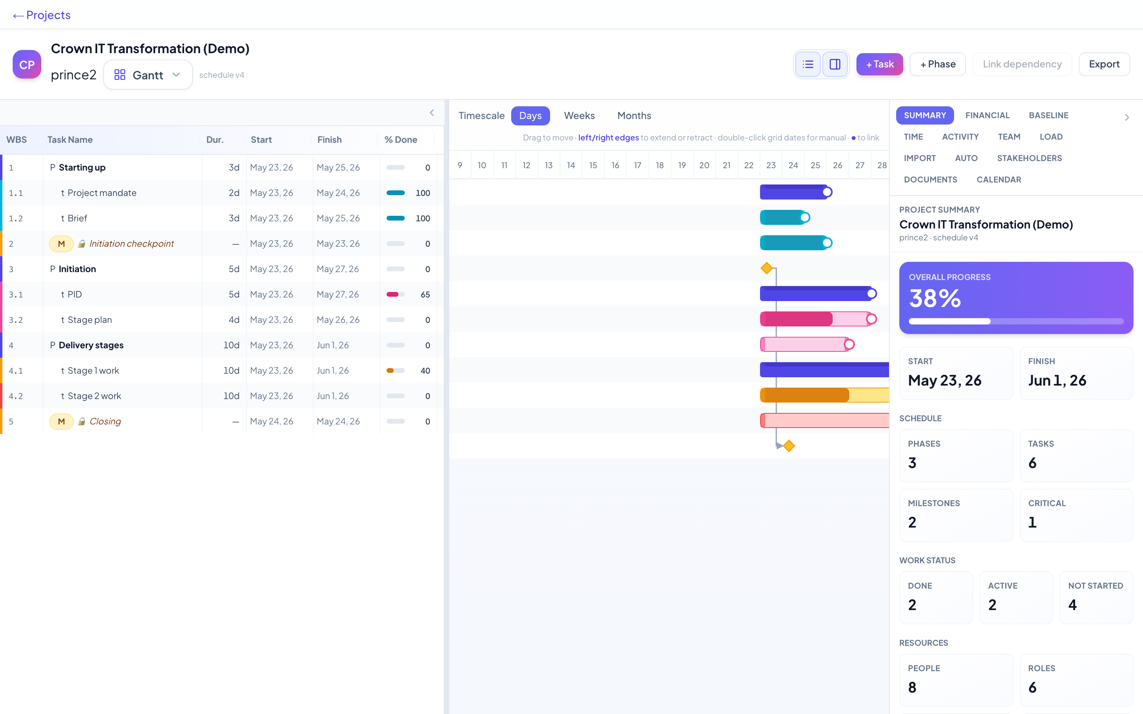
Task: Open the Summary tab
Action: click(924, 115)
